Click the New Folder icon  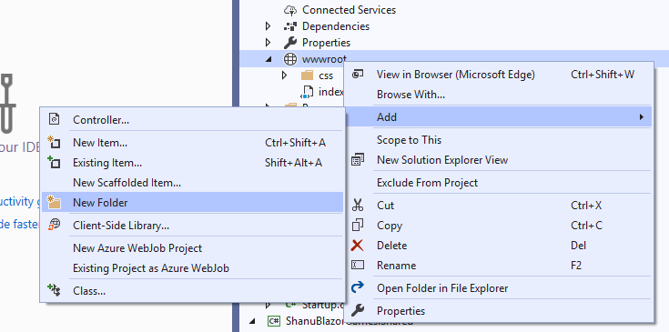[x=55, y=203]
